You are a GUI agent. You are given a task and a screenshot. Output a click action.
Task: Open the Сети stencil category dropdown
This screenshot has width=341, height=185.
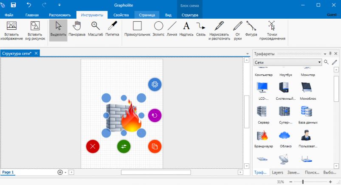tap(319, 62)
